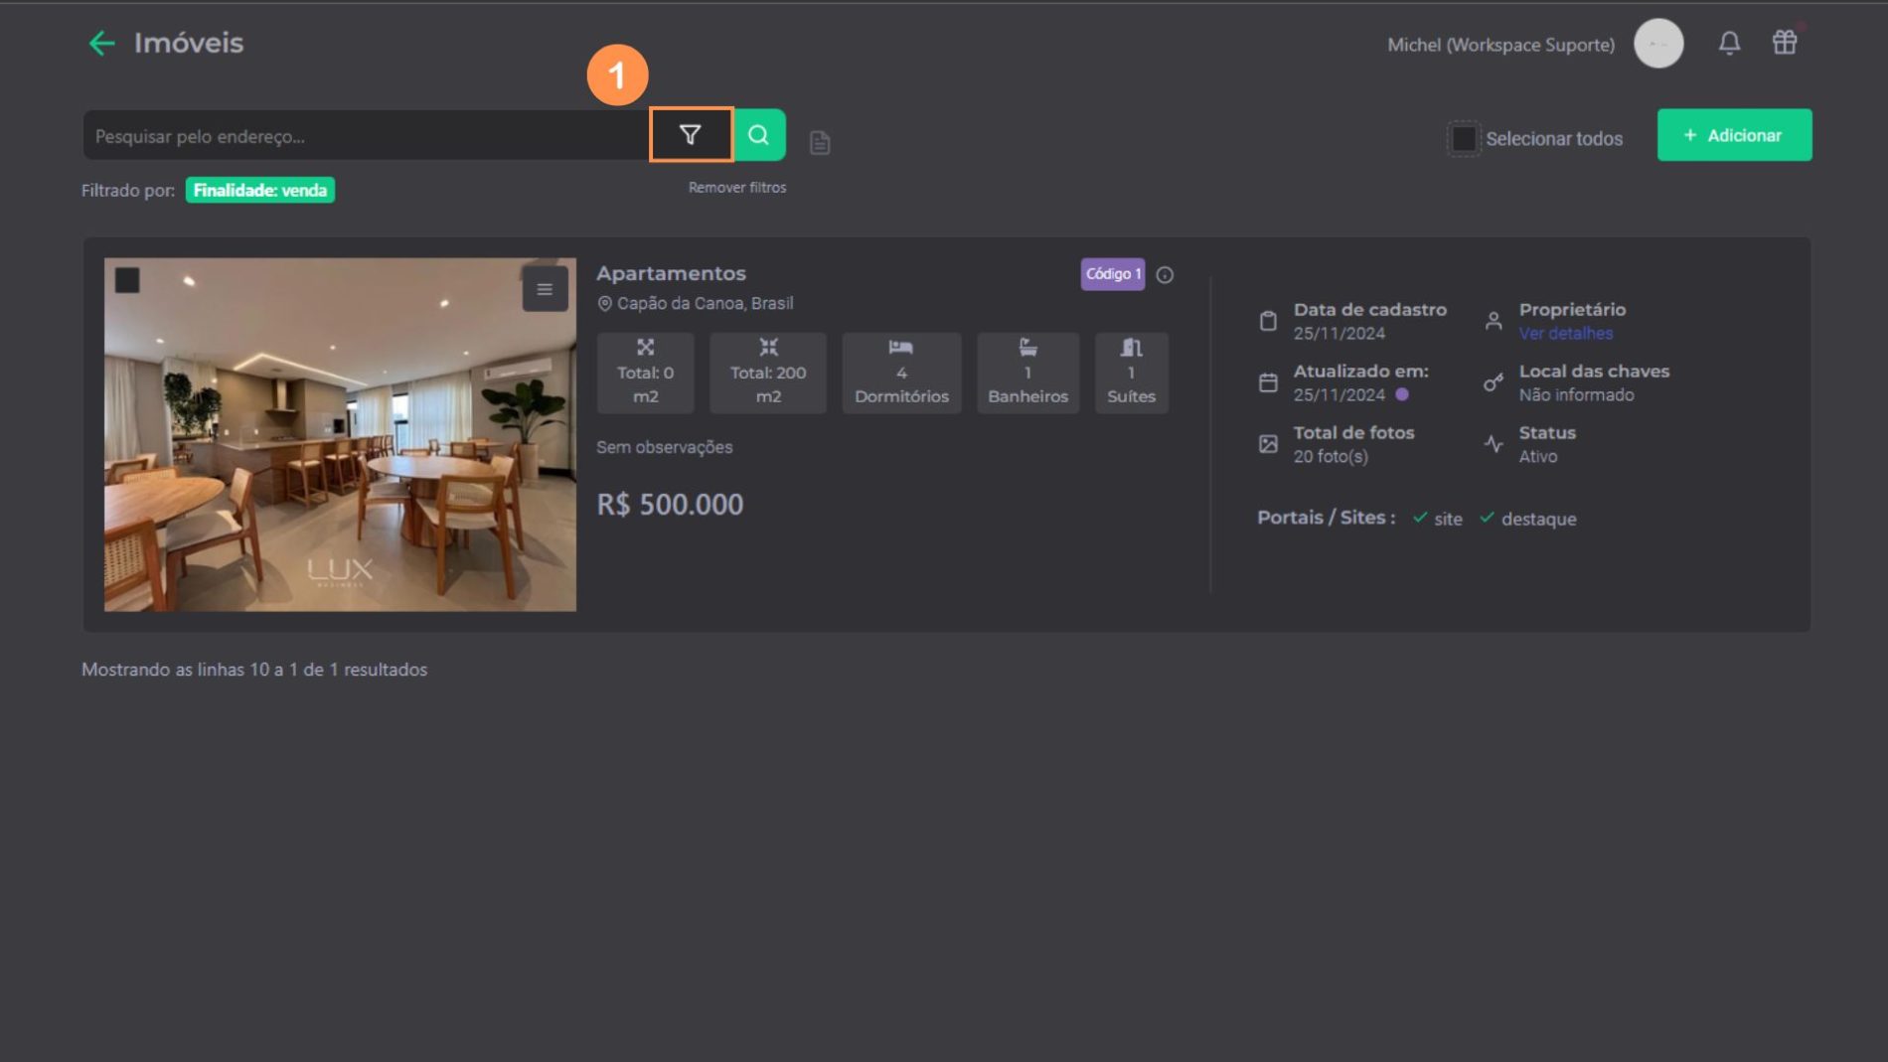Viewport: 1888px width, 1062px height.
Task: Click the R$ 500.000 price
Action: pos(670,505)
